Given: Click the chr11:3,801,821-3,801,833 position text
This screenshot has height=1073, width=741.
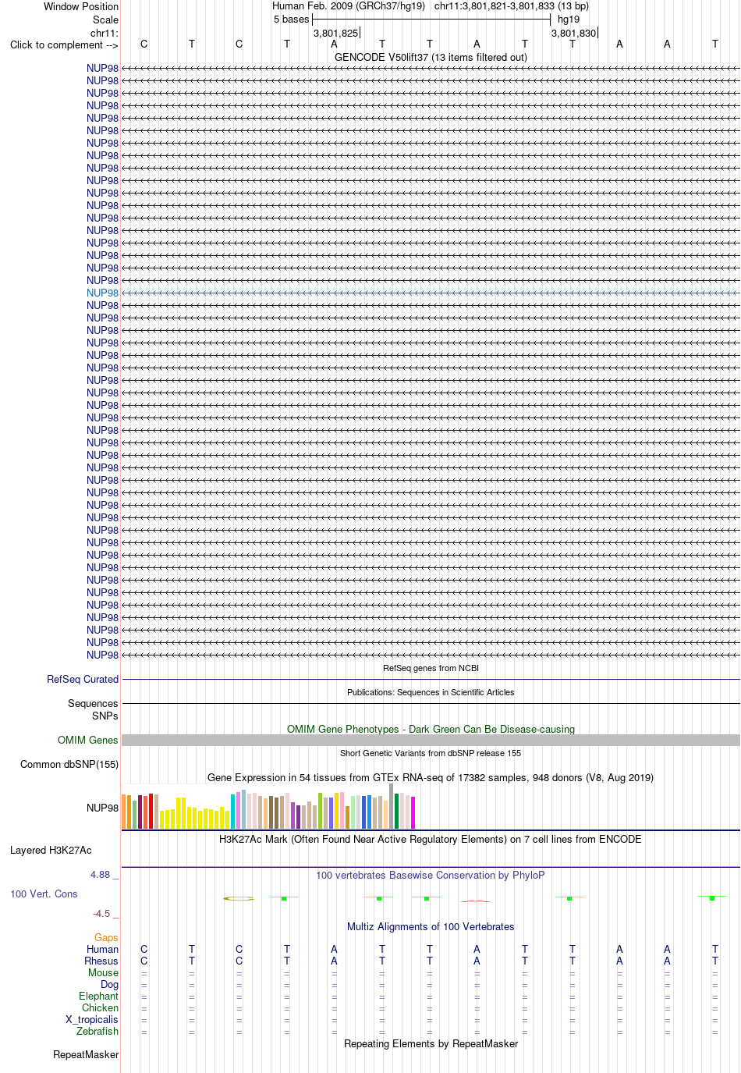Looking at the screenshot, I should (x=512, y=6).
